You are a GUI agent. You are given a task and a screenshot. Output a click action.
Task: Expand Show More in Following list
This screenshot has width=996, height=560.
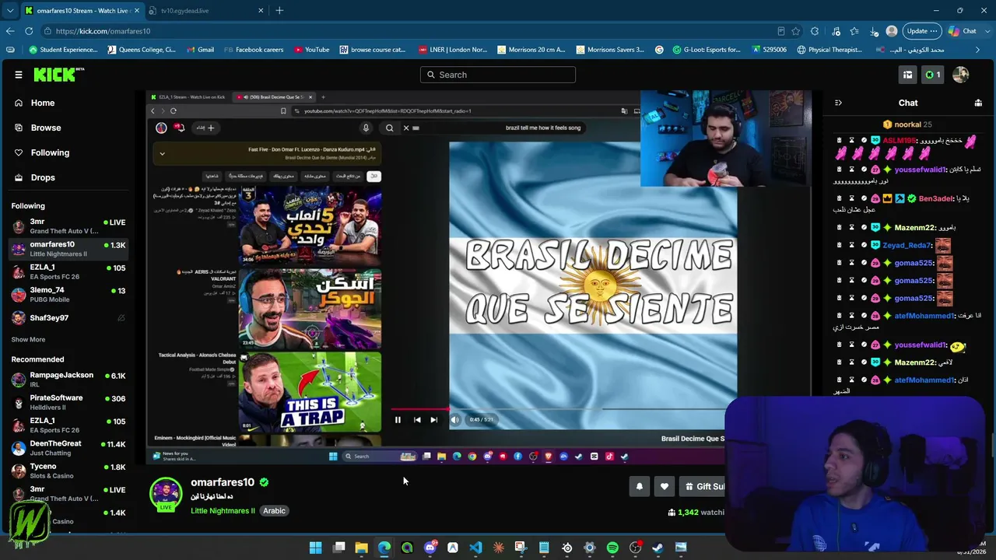pyautogui.click(x=28, y=340)
